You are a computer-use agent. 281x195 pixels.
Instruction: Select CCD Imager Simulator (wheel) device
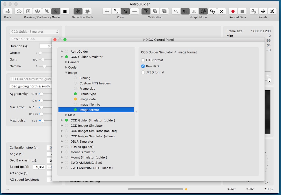point(92,136)
